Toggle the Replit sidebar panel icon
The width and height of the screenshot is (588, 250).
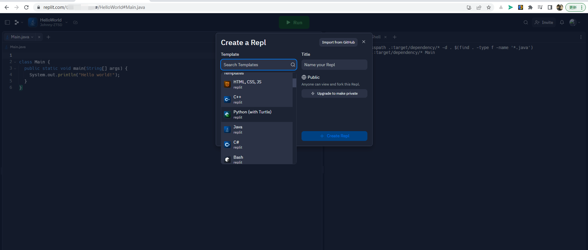(7, 22)
